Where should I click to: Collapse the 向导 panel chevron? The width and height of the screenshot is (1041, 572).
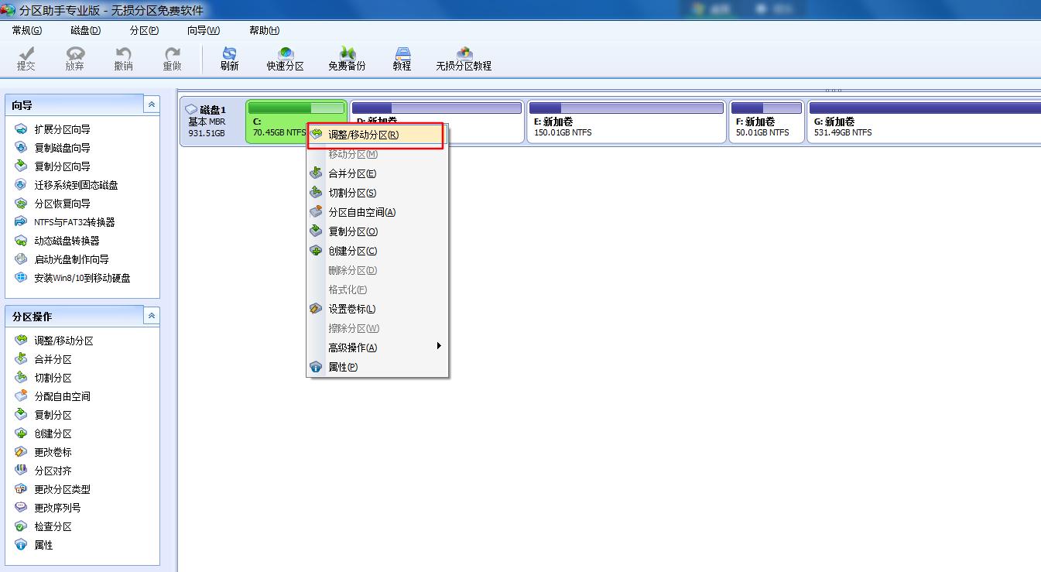[x=152, y=104]
